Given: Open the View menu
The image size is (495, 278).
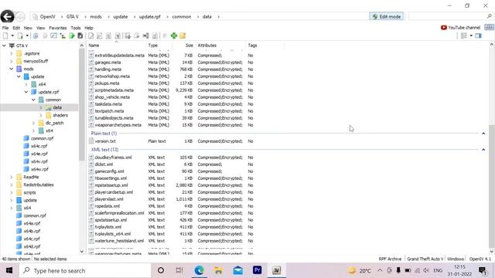Looking at the screenshot, I should (40, 28).
